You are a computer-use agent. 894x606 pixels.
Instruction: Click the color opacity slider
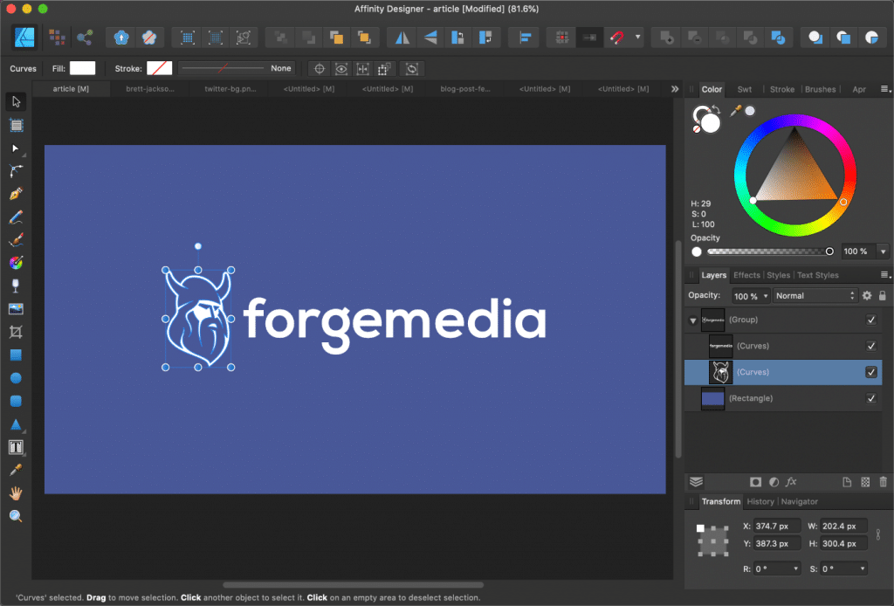click(x=768, y=251)
